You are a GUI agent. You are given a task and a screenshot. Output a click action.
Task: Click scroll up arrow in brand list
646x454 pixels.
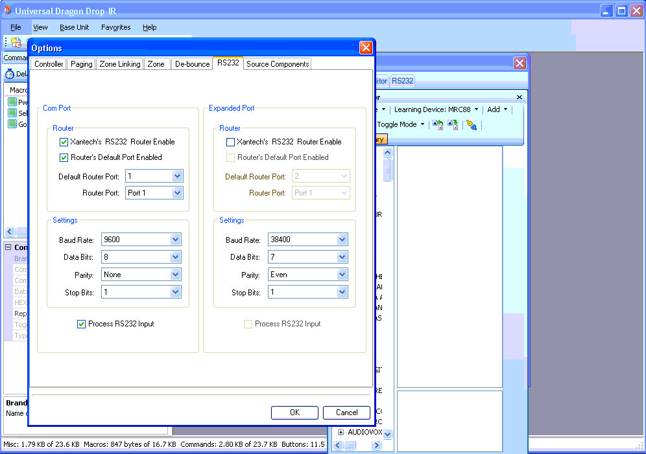(x=387, y=153)
